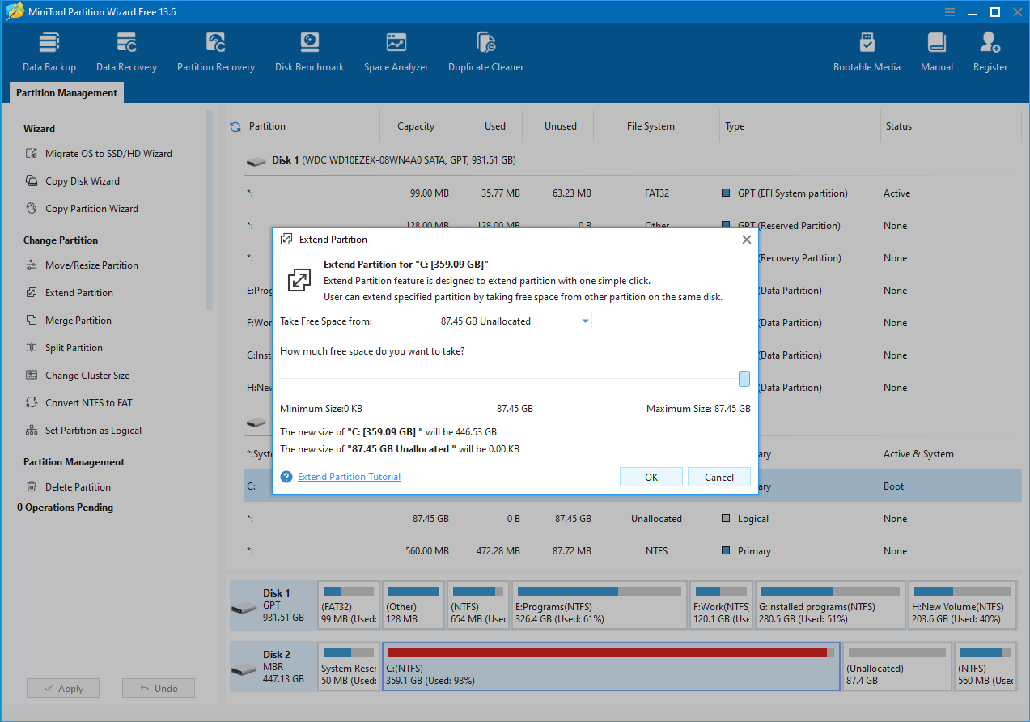1030x722 pixels.
Task: Select System Reserved 50 MB block
Action: [x=349, y=666]
